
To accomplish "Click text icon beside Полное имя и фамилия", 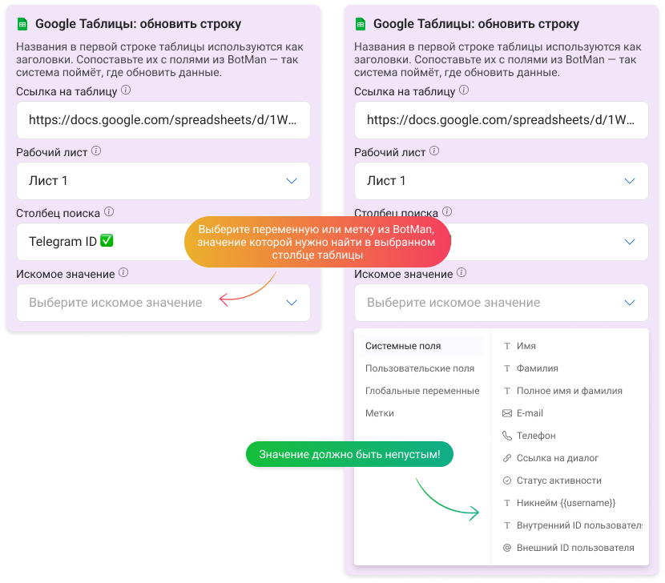I will tap(507, 391).
